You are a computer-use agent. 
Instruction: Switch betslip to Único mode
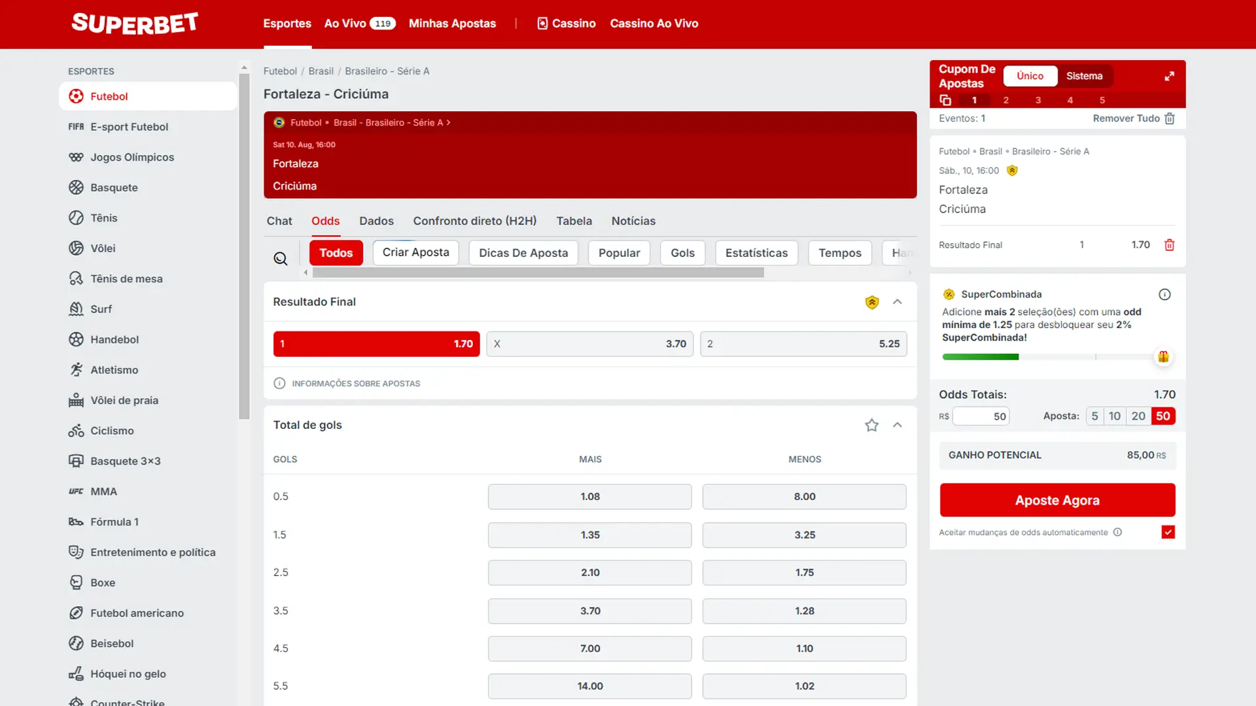coord(1030,76)
